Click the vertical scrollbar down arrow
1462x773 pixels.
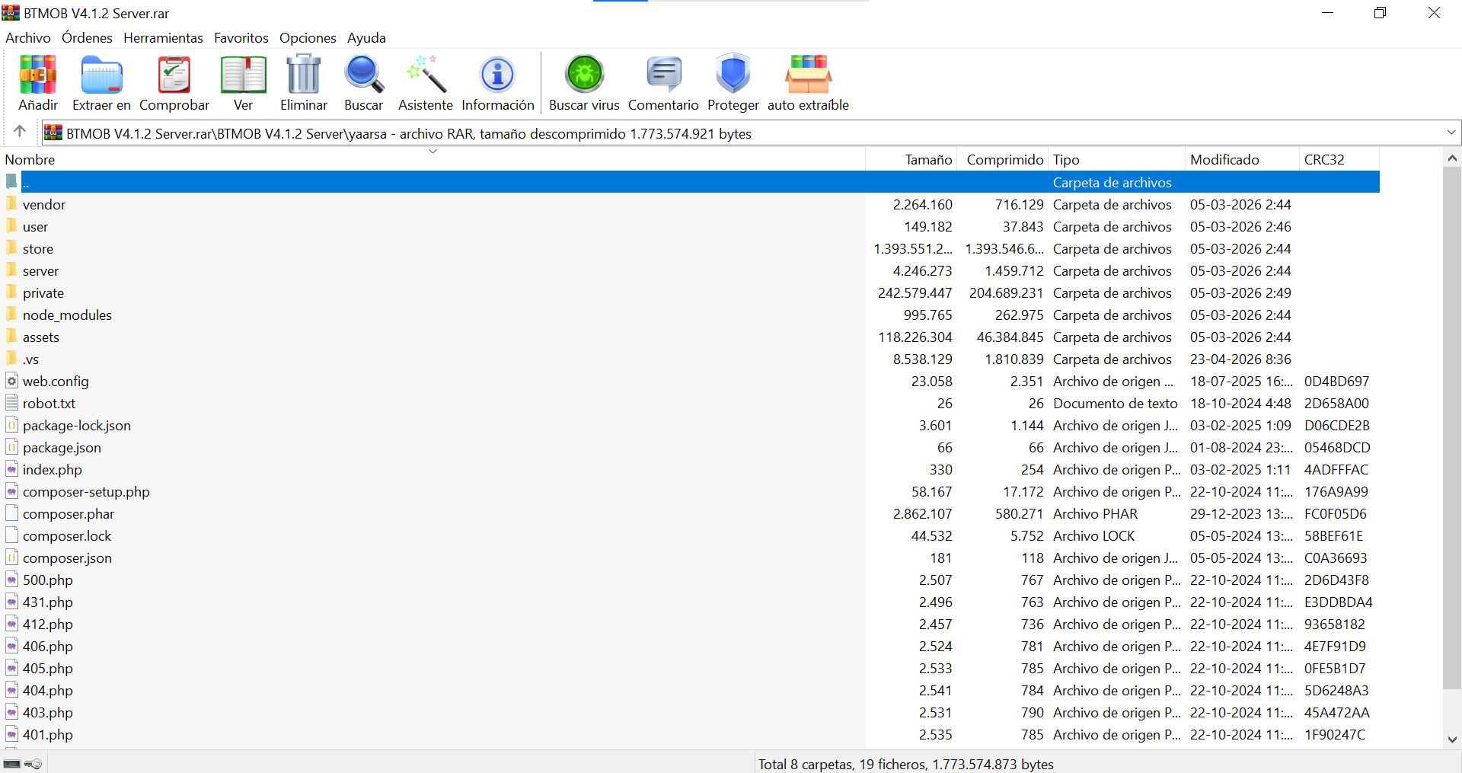(1452, 739)
